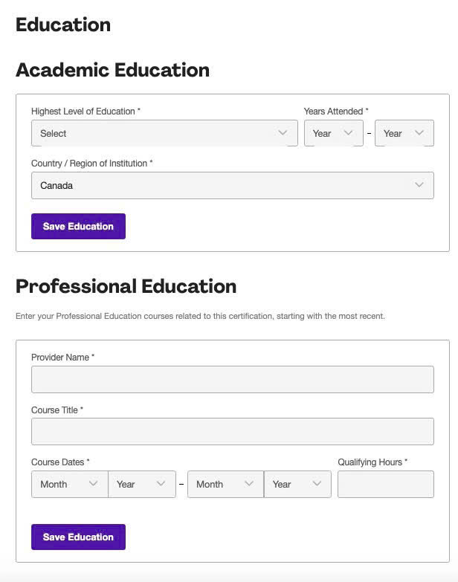This screenshot has height=582, width=458.
Task: Open the start Year dropdown under Years Attended
Action: pyautogui.click(x=333, y=133)
